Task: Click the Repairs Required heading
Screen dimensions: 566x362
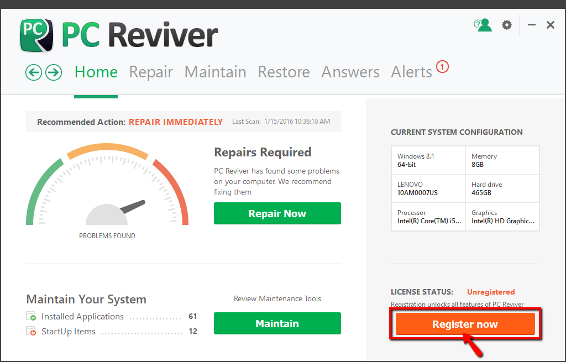Action: 263,153
